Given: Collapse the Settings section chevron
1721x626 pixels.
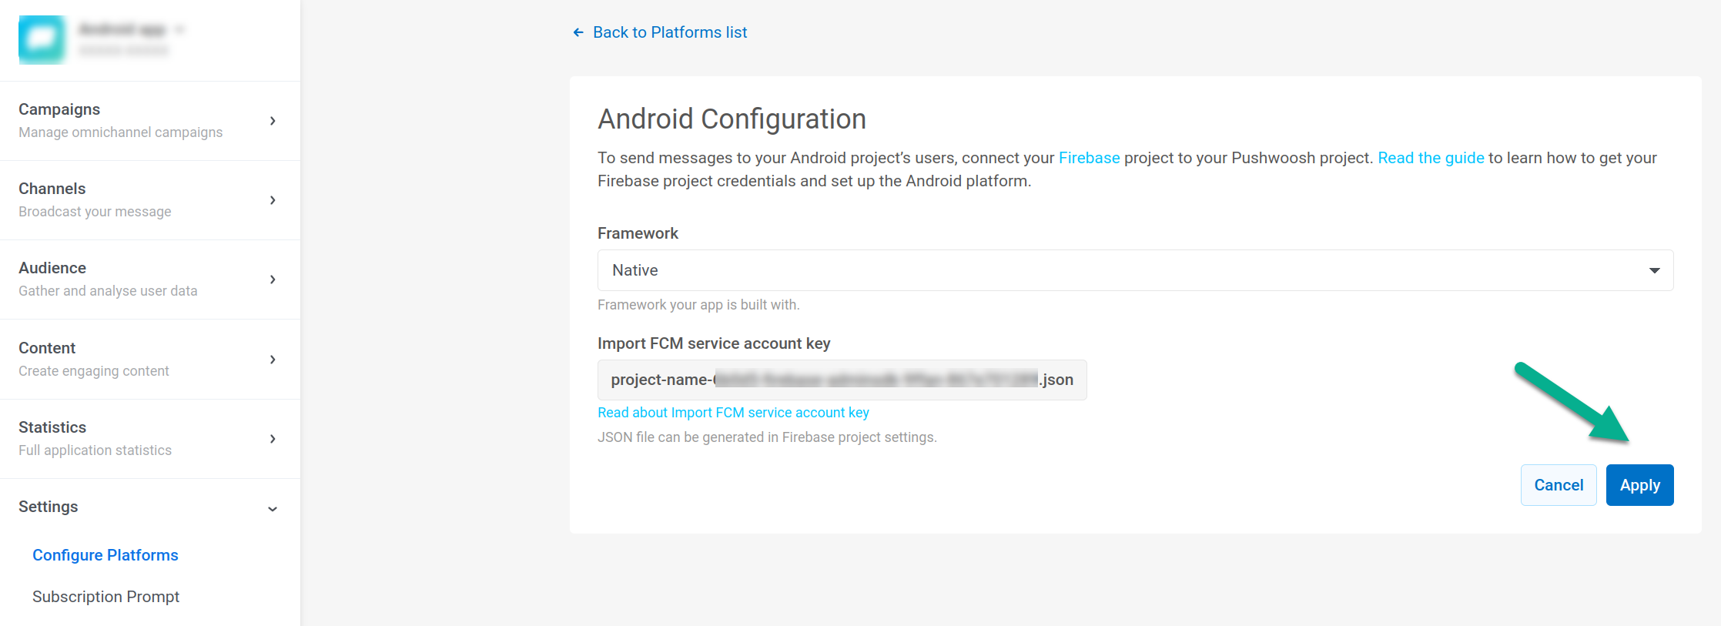Looking at the screenshot, I should [x=273, y=509].
